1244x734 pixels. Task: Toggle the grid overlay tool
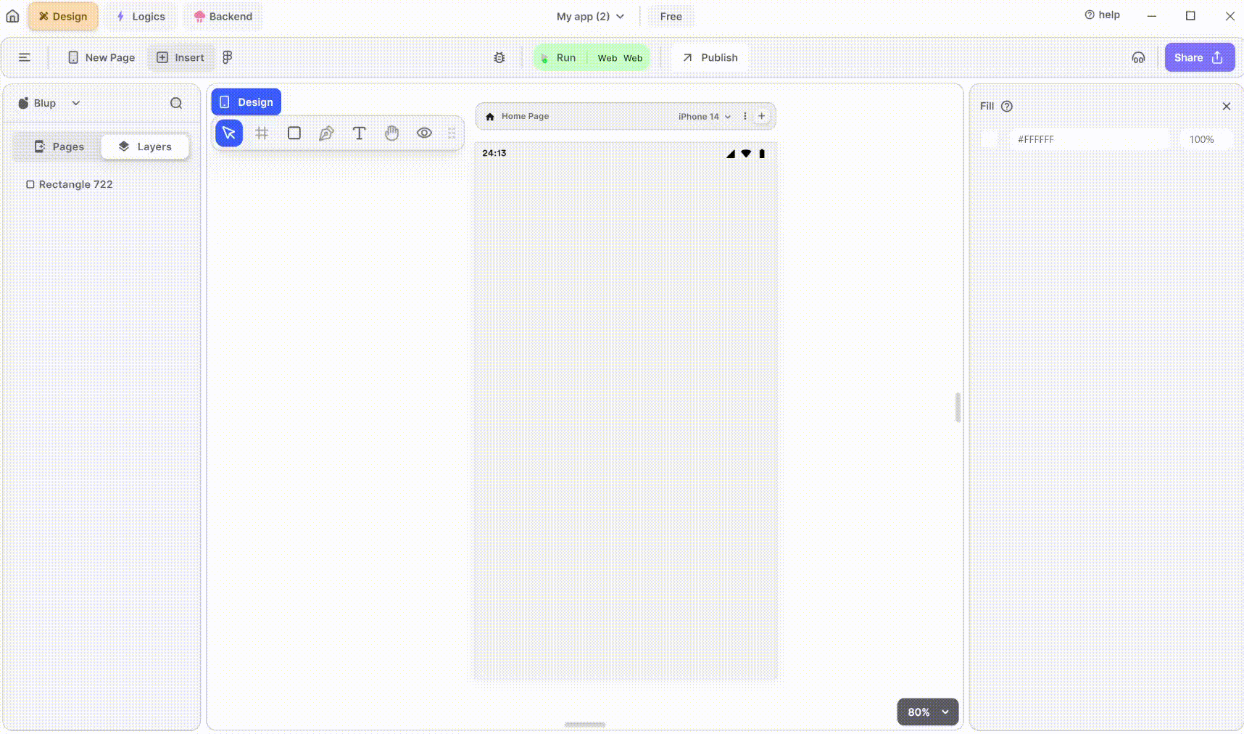coord(262,133)
